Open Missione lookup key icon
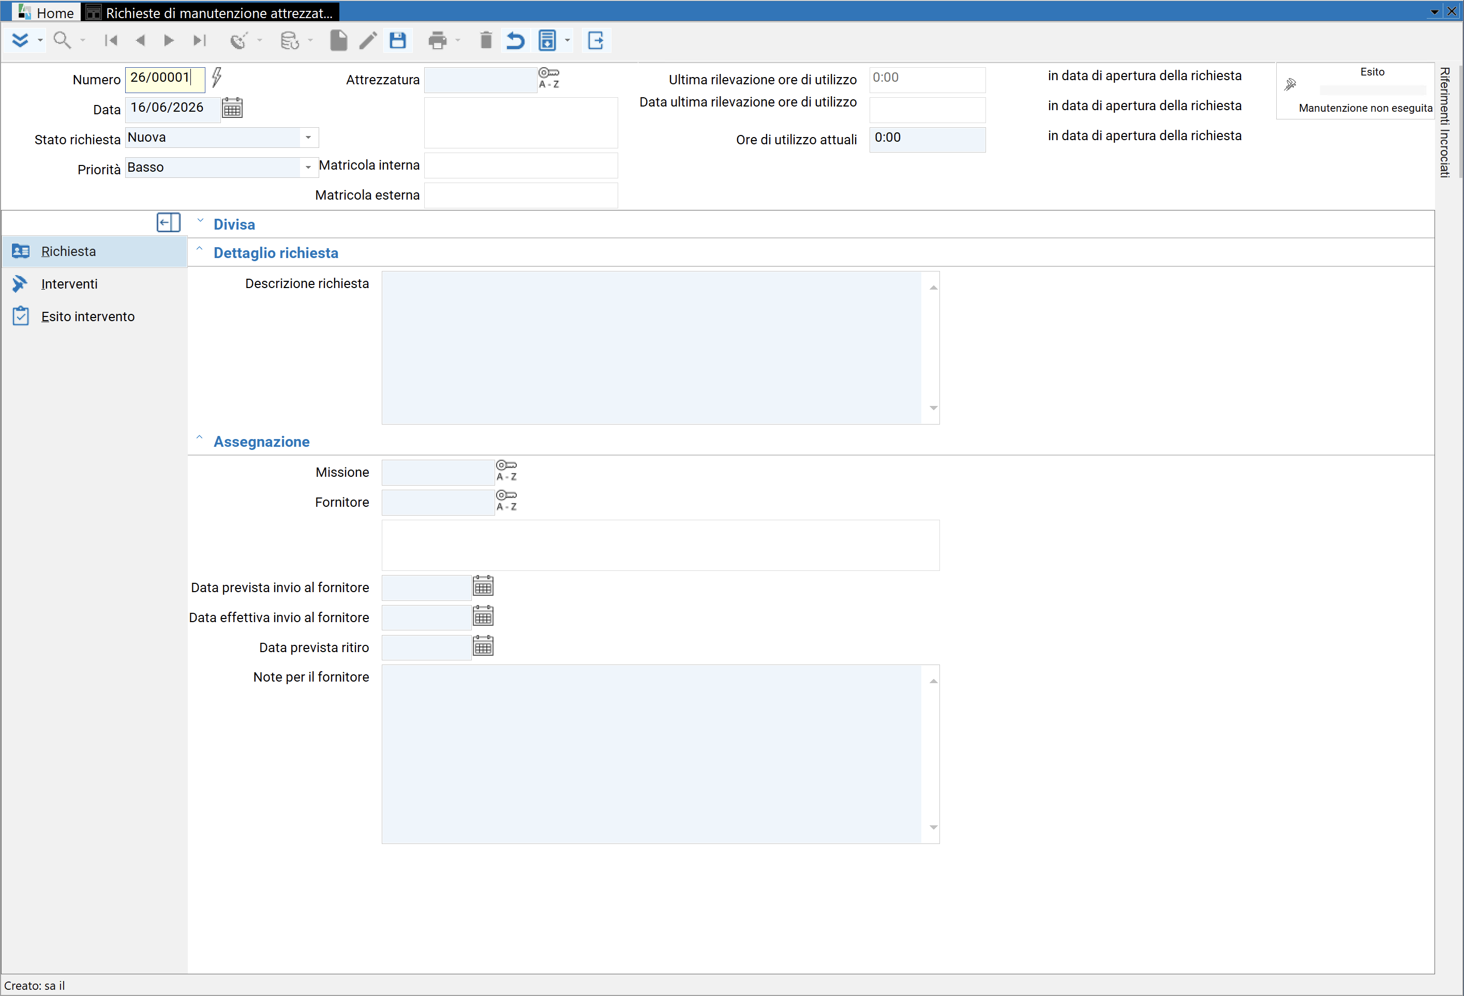The height and width of the screenshot is (996, 1464). click(x=506, y=470)
